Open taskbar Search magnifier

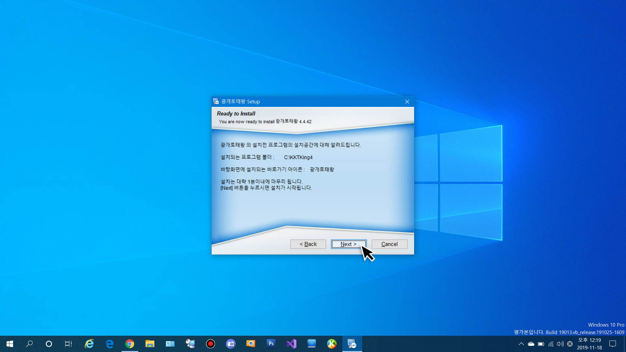(29, 344)
